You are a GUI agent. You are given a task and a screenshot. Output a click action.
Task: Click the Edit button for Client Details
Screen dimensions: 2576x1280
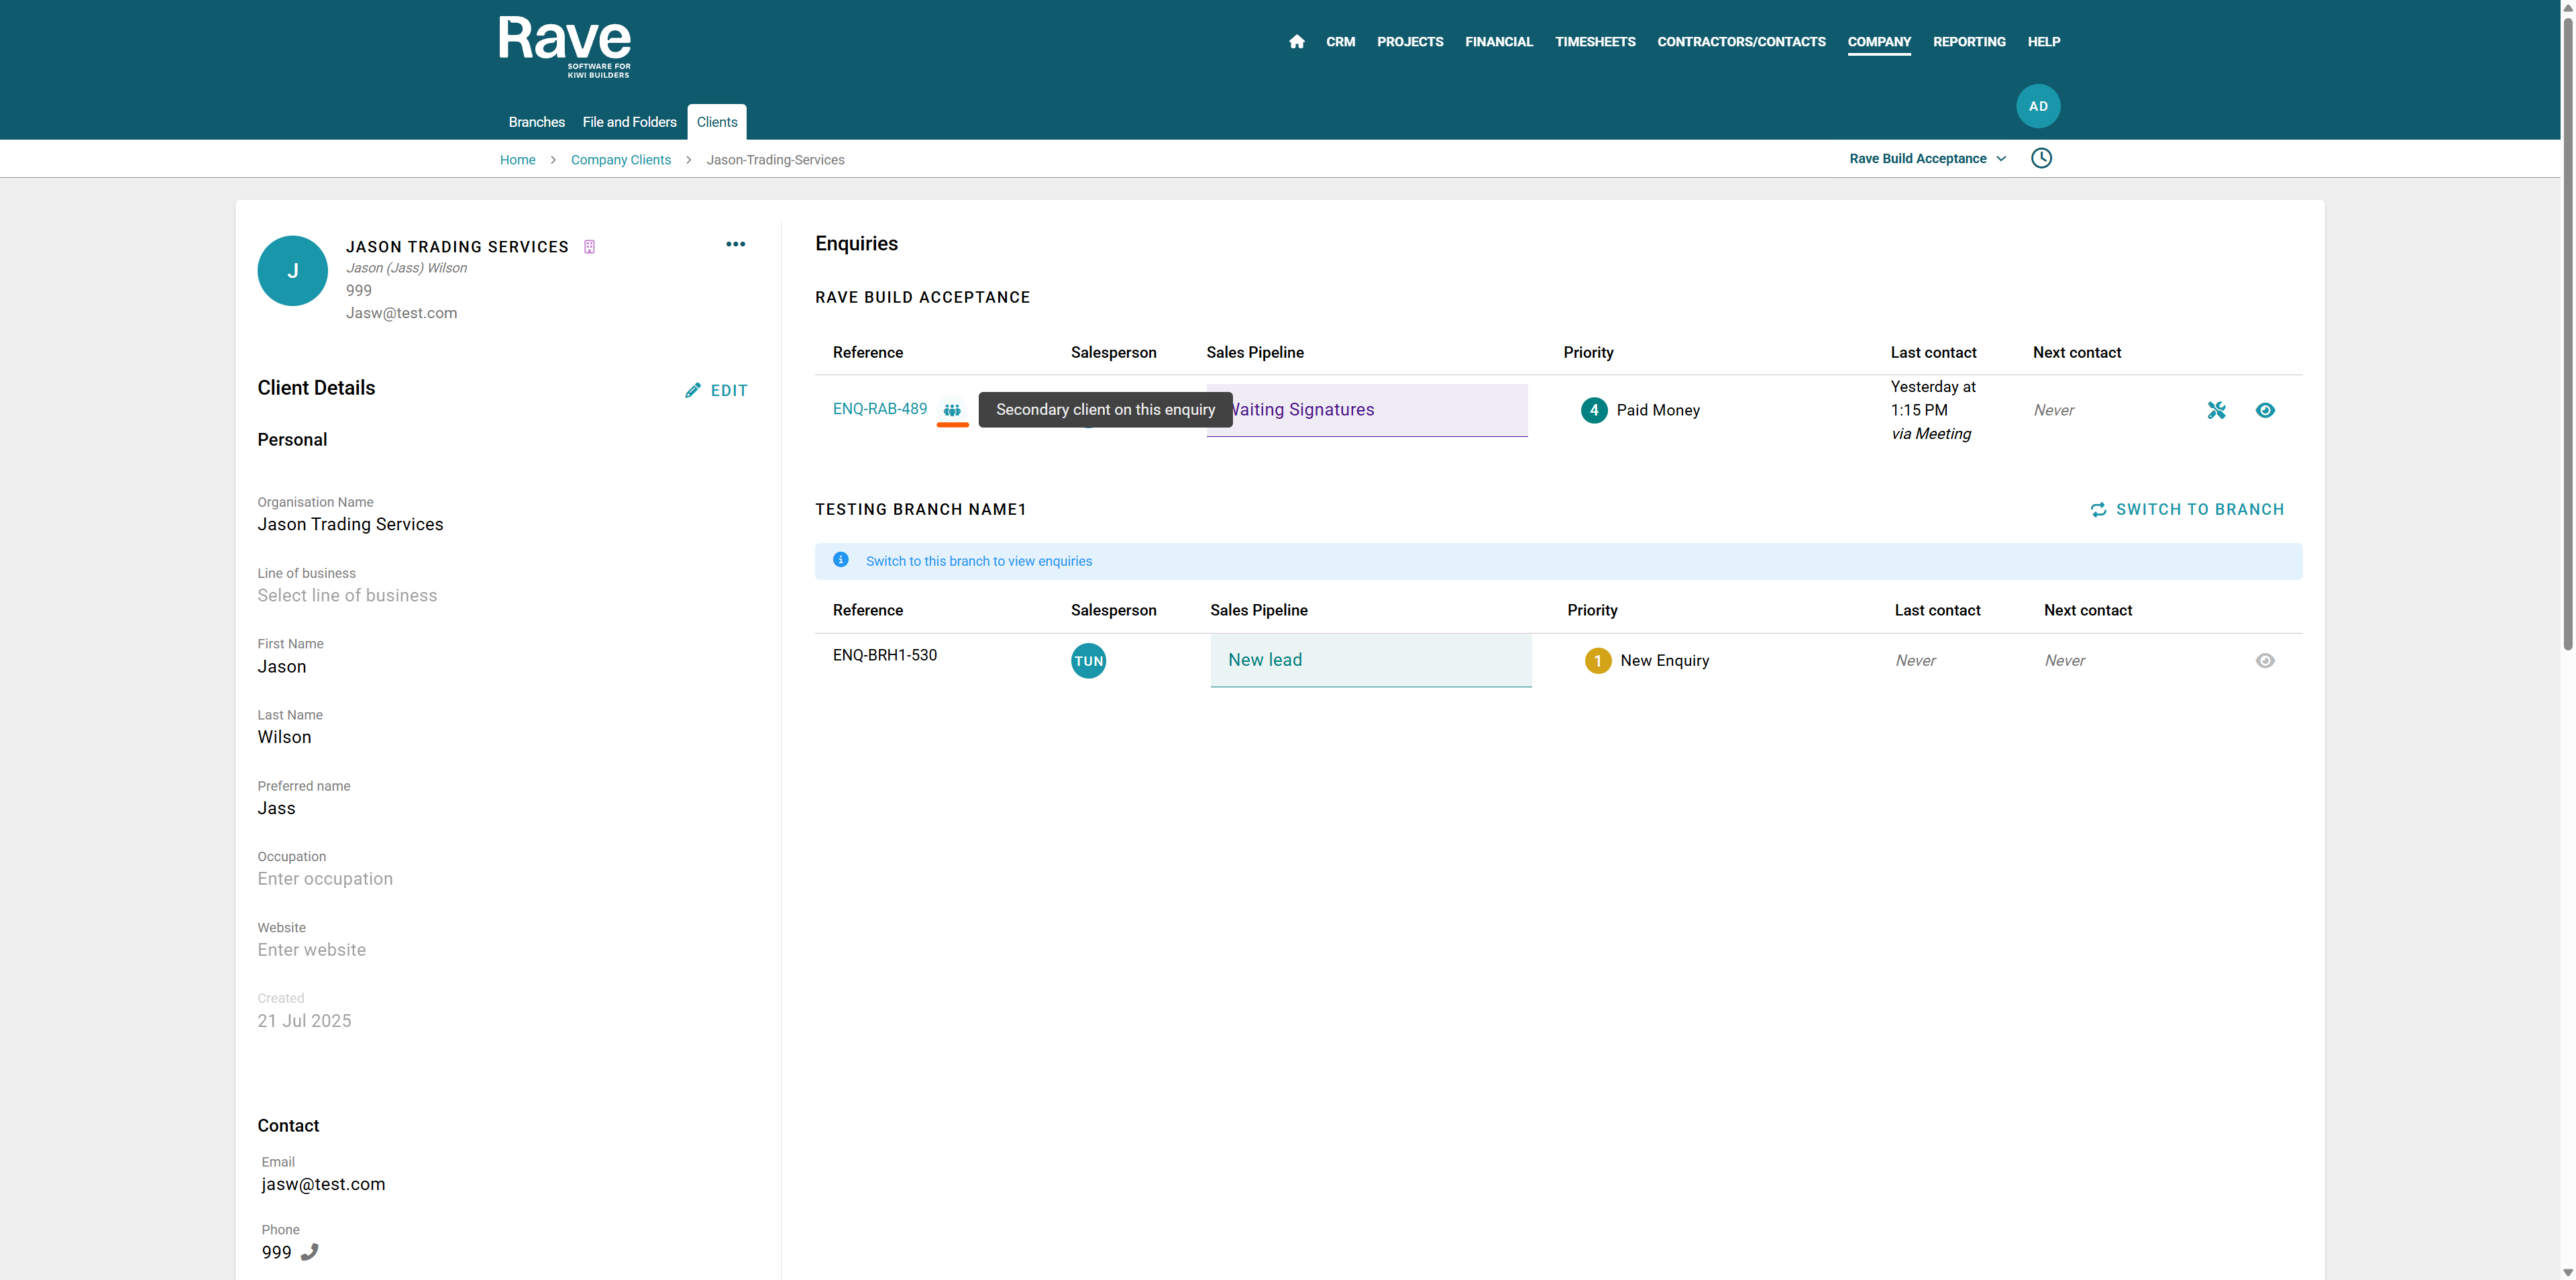click(x=716, y=390)
